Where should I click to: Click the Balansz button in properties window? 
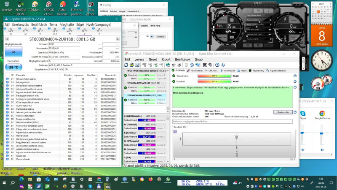click(x=160, y=37)
